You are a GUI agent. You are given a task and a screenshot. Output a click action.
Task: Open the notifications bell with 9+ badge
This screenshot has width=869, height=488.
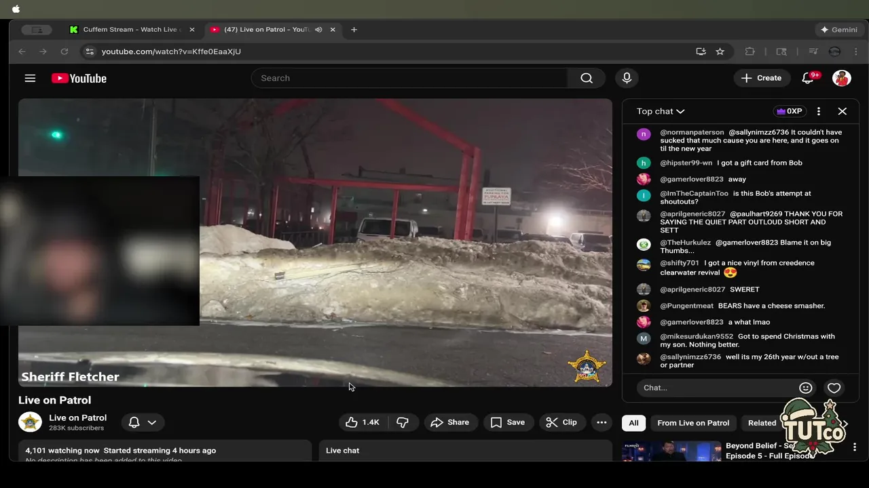[x=808, y=78]
